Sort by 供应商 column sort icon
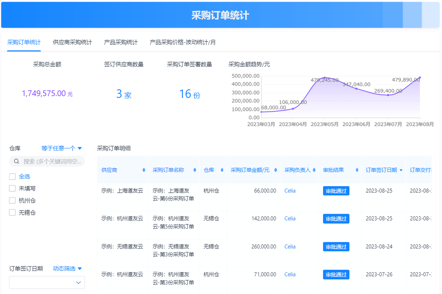The image size is (442, 294). [x=144, y=170]
